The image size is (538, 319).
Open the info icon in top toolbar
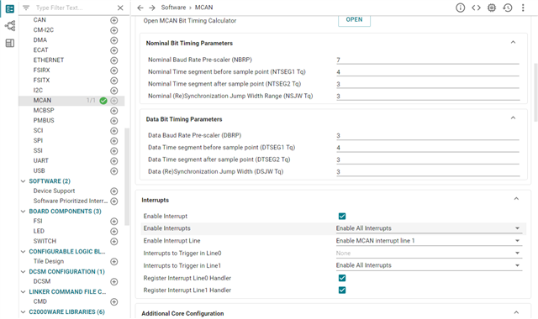point(460,8)
